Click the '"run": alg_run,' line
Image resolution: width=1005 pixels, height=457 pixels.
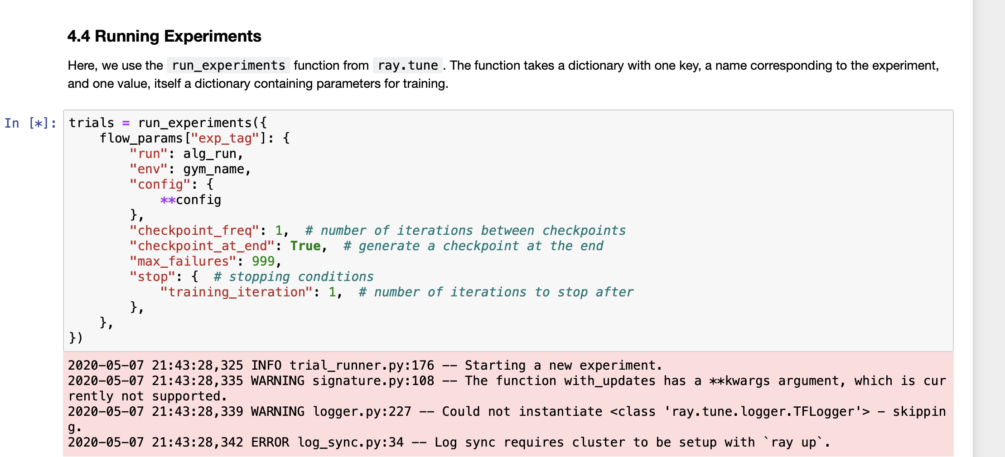click(x=186, y=154)
